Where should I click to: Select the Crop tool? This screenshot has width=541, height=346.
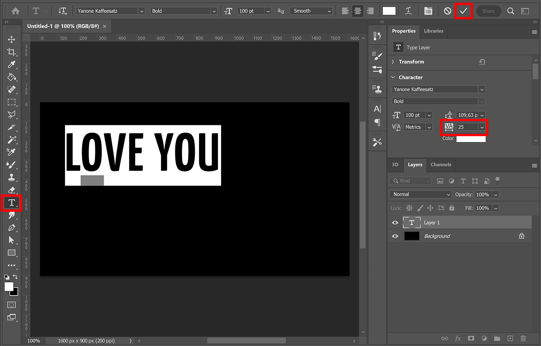[x=12, y=52]
